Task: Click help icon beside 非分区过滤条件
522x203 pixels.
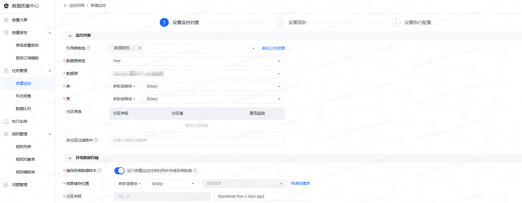Action: point(96,140)
